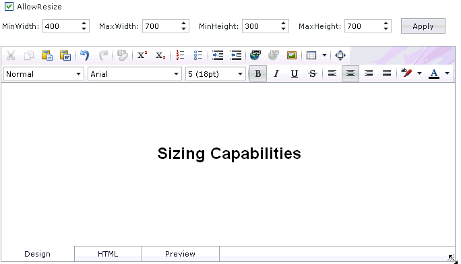
Task: Uncheck the AllowResize checkbox
Action: [x=9, y=7]
